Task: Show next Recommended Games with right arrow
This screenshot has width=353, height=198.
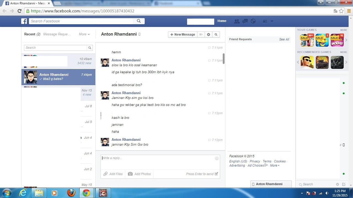Action: click(x=346, y=62)
